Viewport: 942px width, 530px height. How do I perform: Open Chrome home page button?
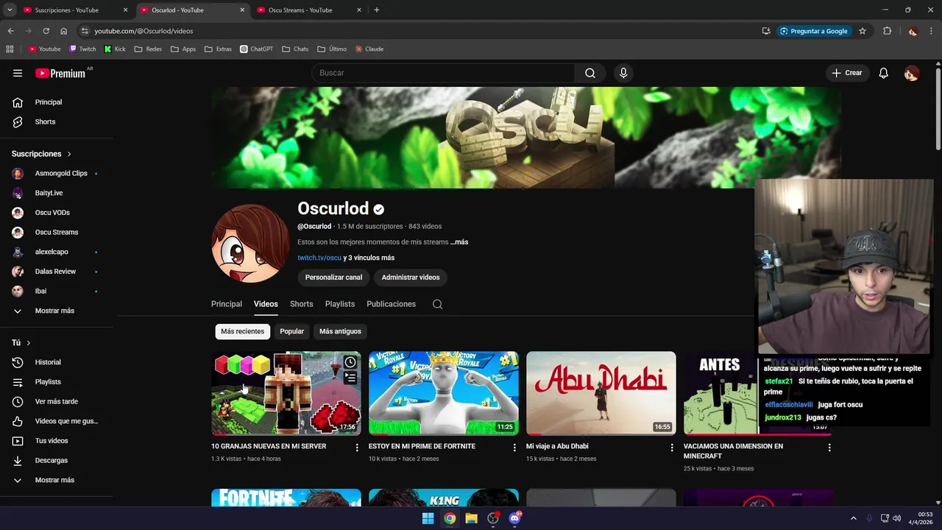(63, 31)
